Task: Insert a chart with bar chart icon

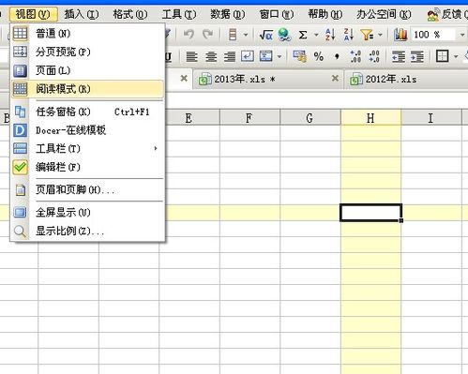Action: click(x=400, y=35)
